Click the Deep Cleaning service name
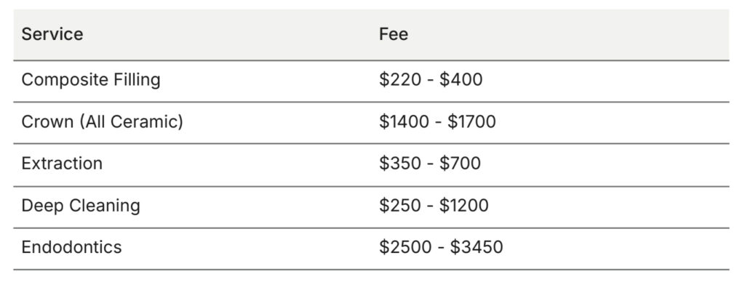Image resolution: width=745 pixels, height=282 pixels. coord(81,206)
